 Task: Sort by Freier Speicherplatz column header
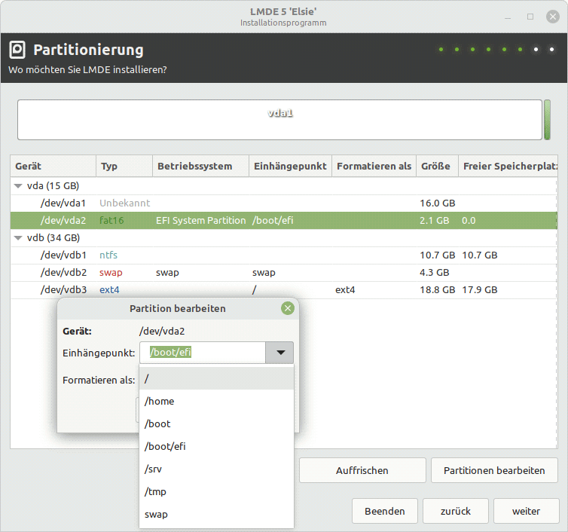[508, 166]
